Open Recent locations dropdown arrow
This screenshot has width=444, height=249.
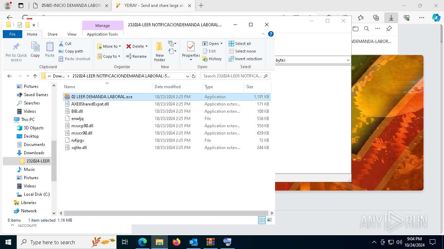pos(28,76)
